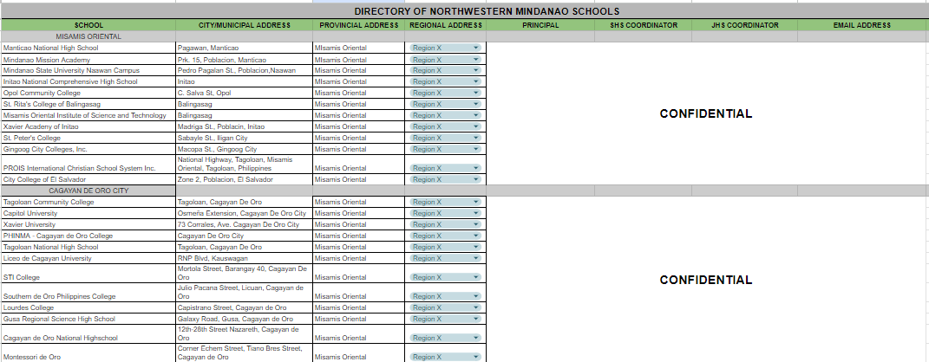Select Osmeña Extension, Cagayan De Oro City address

point(244,213)
